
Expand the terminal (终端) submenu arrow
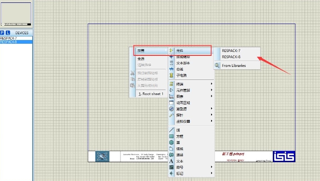coord(212,84)
